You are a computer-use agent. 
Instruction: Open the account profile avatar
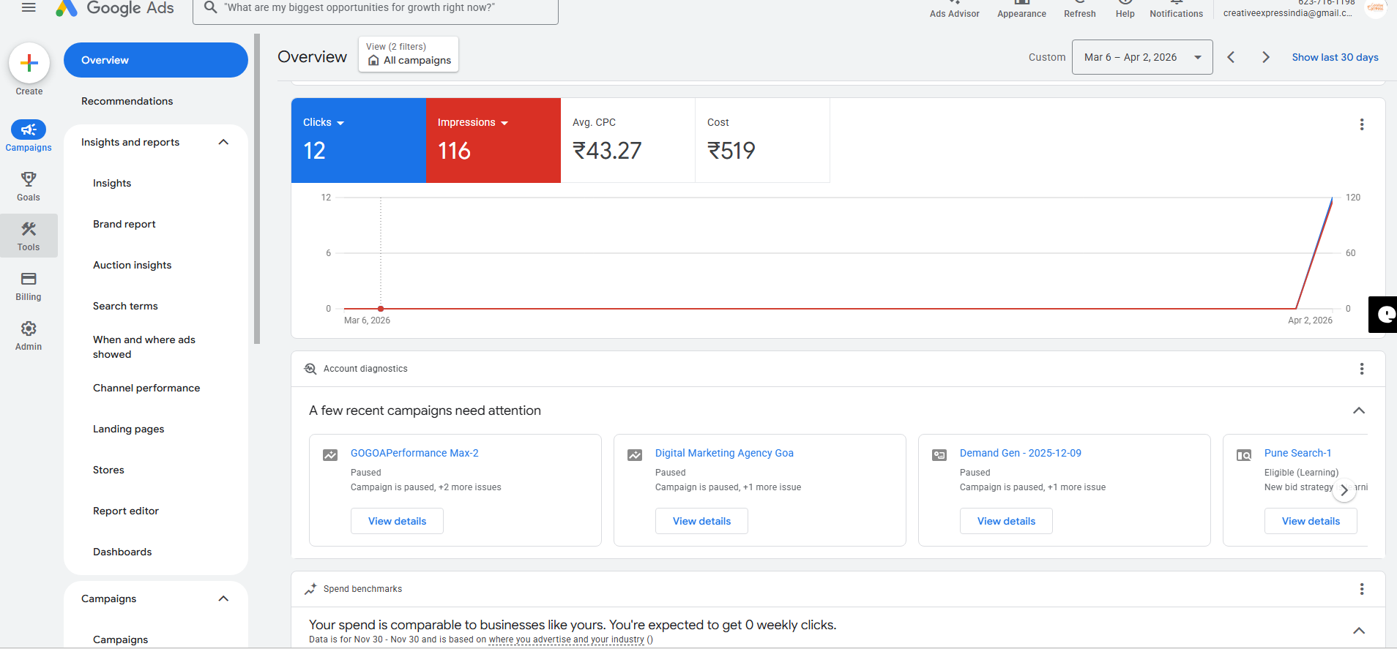click(x=1376, y=7)
